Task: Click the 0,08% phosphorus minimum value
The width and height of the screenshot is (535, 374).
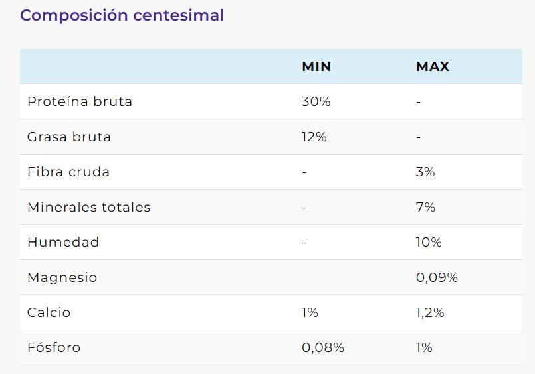Action: click(x=323, y=347)
